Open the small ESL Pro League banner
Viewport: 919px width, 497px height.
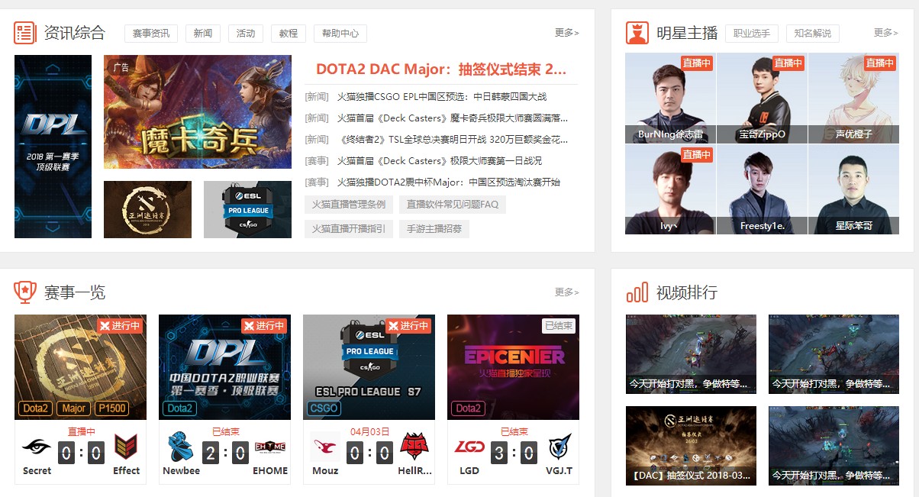247,209
